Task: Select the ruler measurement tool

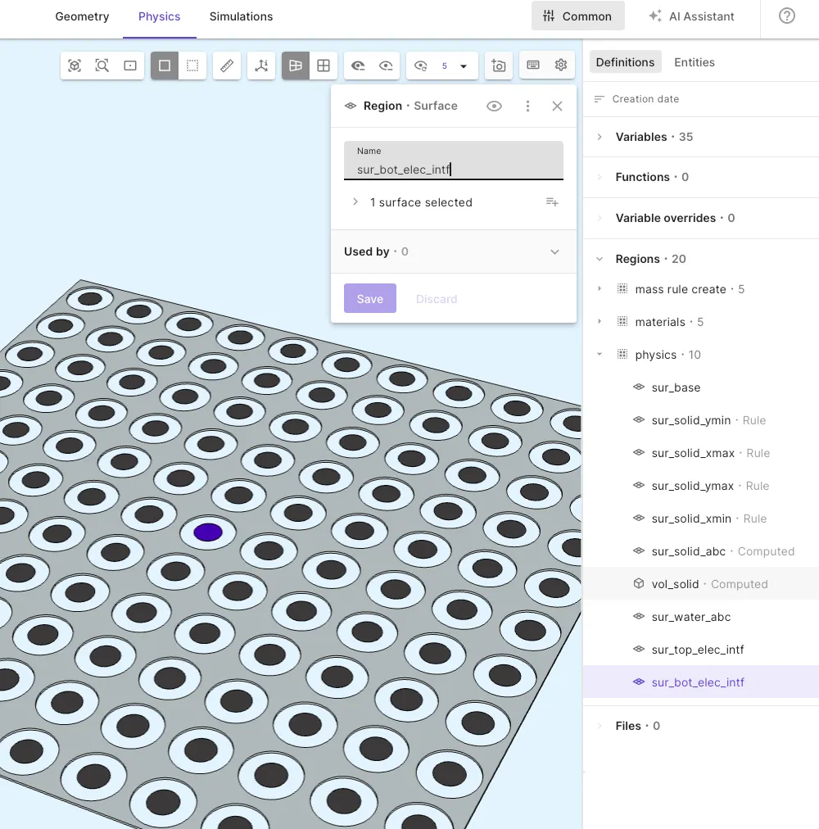Action: [x=227, y=66]
